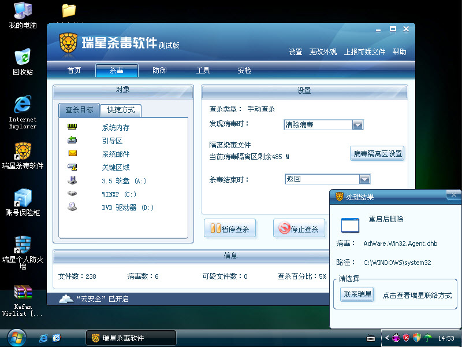Click the 清除病毒 combo box field
The width and height of the screenshot is (462, 347).
tap(323, 125)
